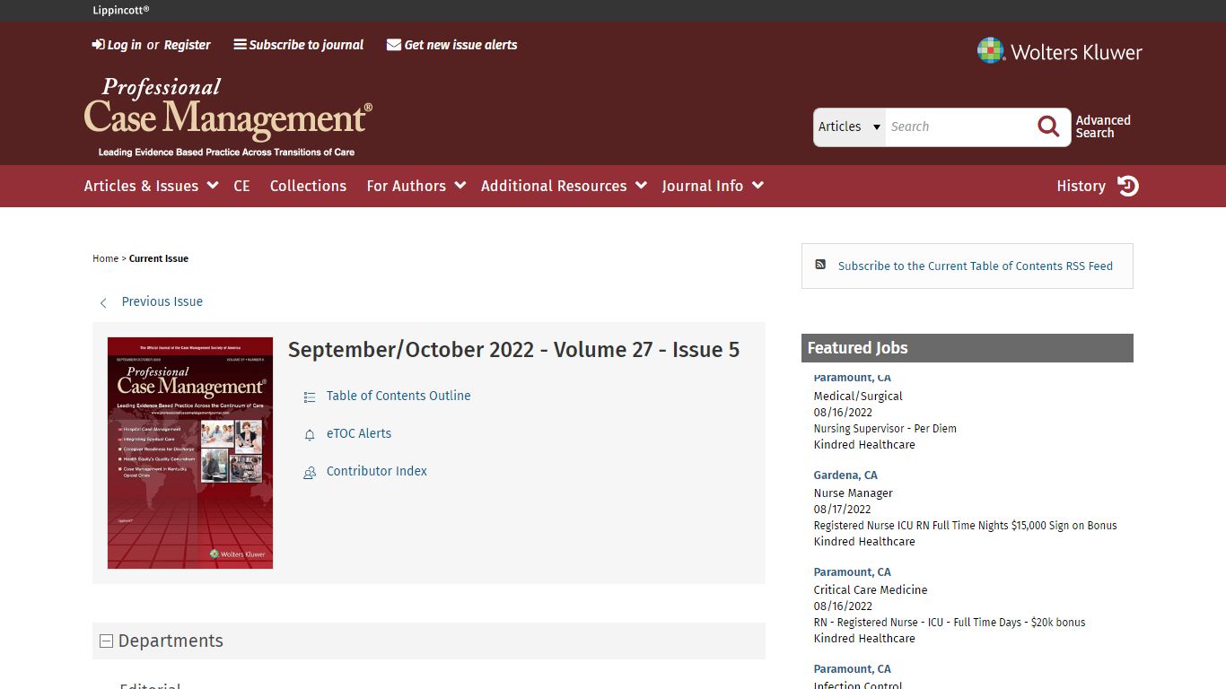The width and height of the screenshot is (1226, 689).
Task: Click the Log in link
Action: pyautogui.click(x=124, y=45)
